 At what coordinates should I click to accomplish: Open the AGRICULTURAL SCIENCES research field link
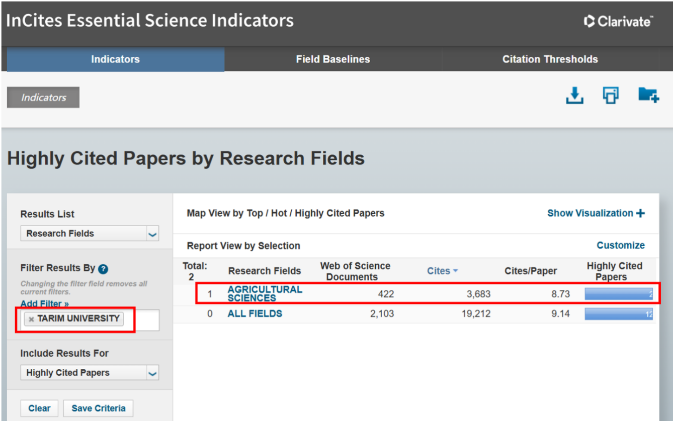coord(265,293)
